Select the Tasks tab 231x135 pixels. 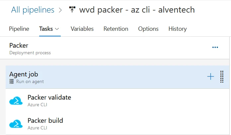[46, 29]
